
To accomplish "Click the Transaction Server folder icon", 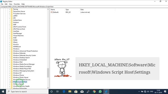I will tap(12, 11).
